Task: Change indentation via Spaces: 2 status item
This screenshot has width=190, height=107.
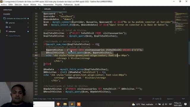Action: click(170, 99)
